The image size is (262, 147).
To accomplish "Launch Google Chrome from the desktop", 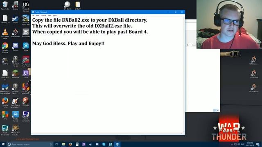I will [5, 47].
